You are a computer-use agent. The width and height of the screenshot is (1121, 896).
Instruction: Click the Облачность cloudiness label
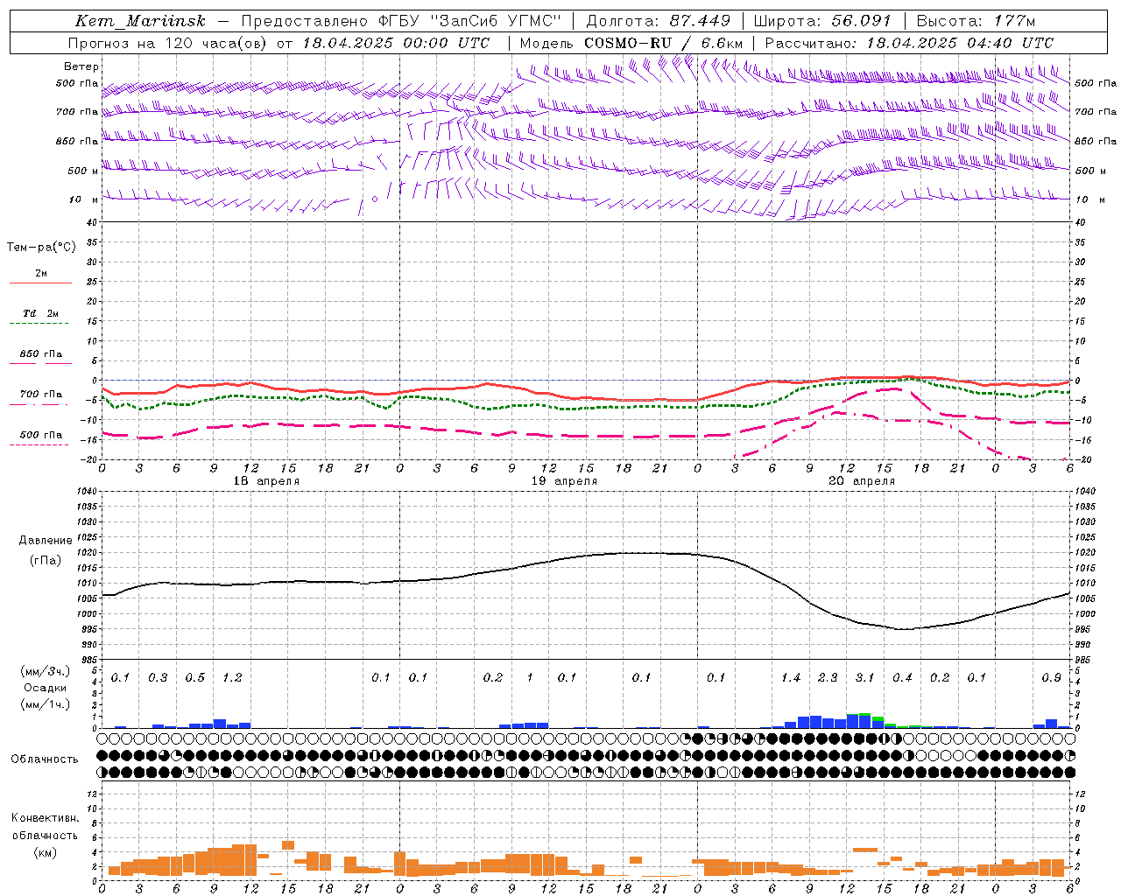coord(45,759)
